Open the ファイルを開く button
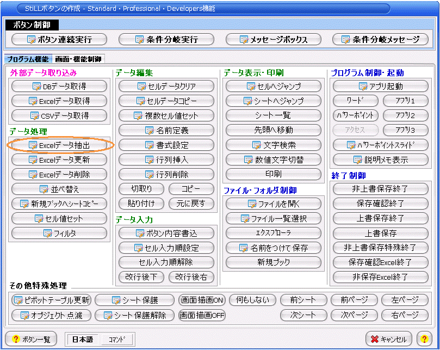The width and height of the screenshot is (440, 350). pyautogui.click(x=274, y=204)
